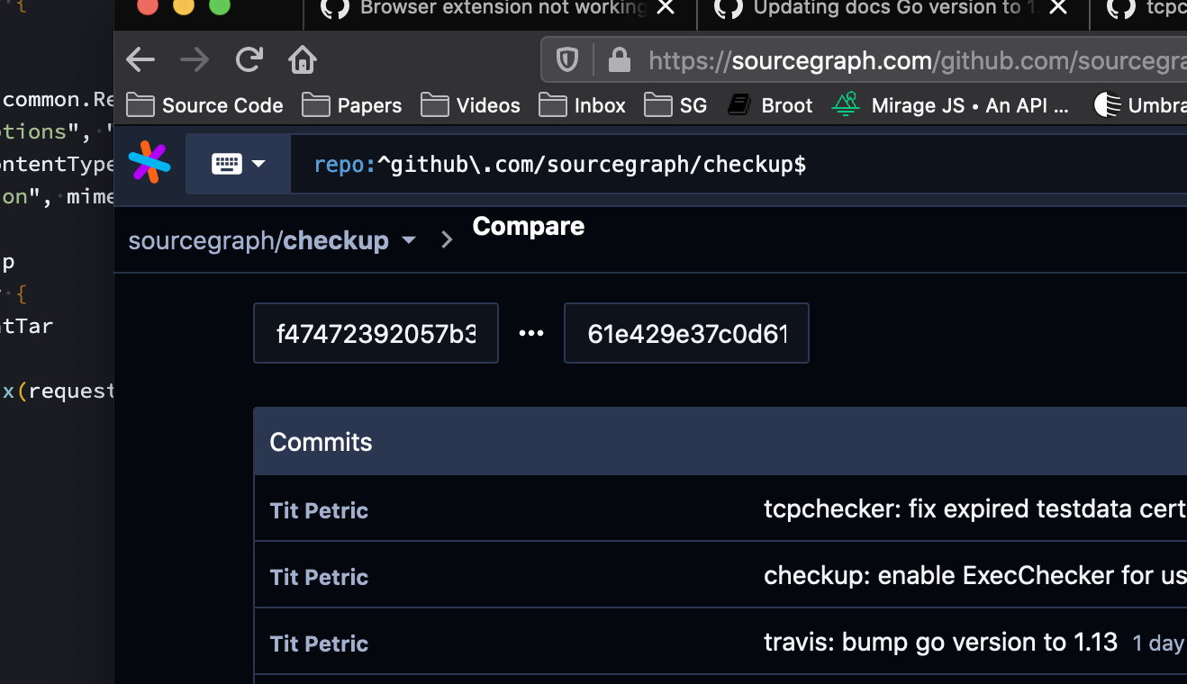Open the browser home page icon
Image resolution: width=1187 pixels, height=684 pixels.
(x=303, y=60)
